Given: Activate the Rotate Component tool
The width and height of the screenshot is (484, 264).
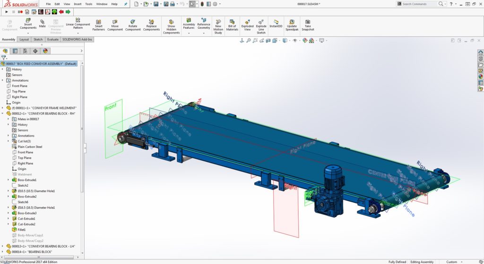Looking at the screenshot, I should (x=133, y=25).
